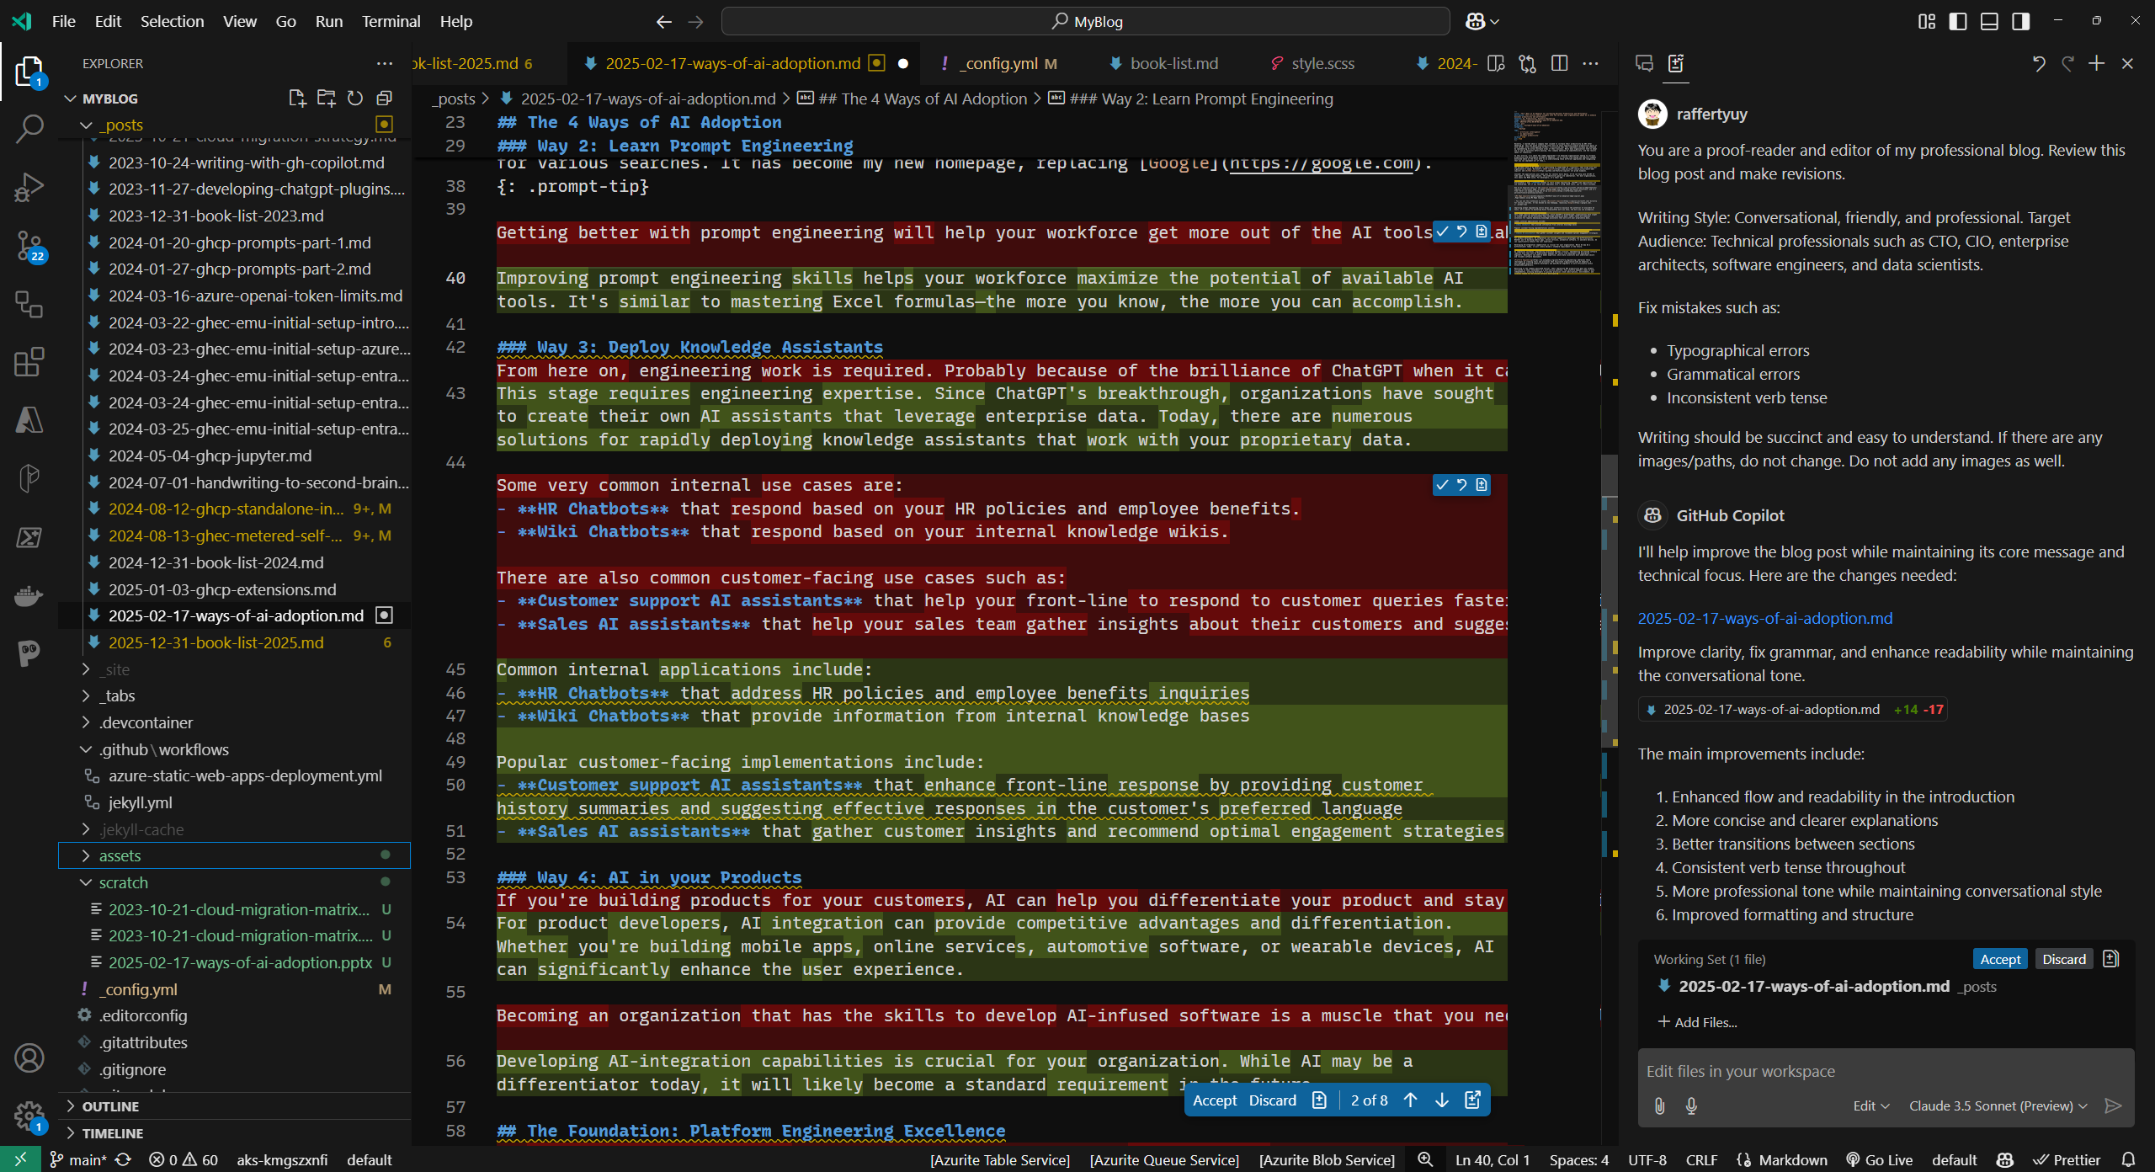Open the Docker sidebar view
The width and height of the screenshot is (2155, 1172).
point(29,594)
